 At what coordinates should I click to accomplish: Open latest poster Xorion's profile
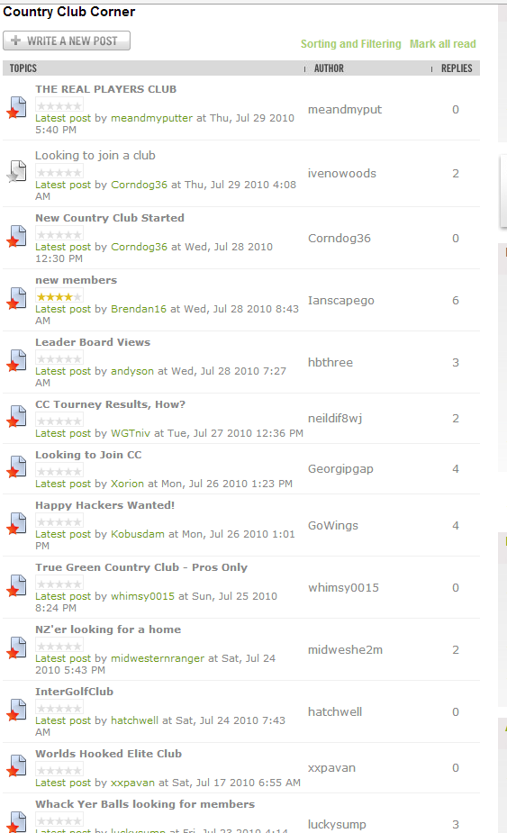tap(127, 484)
